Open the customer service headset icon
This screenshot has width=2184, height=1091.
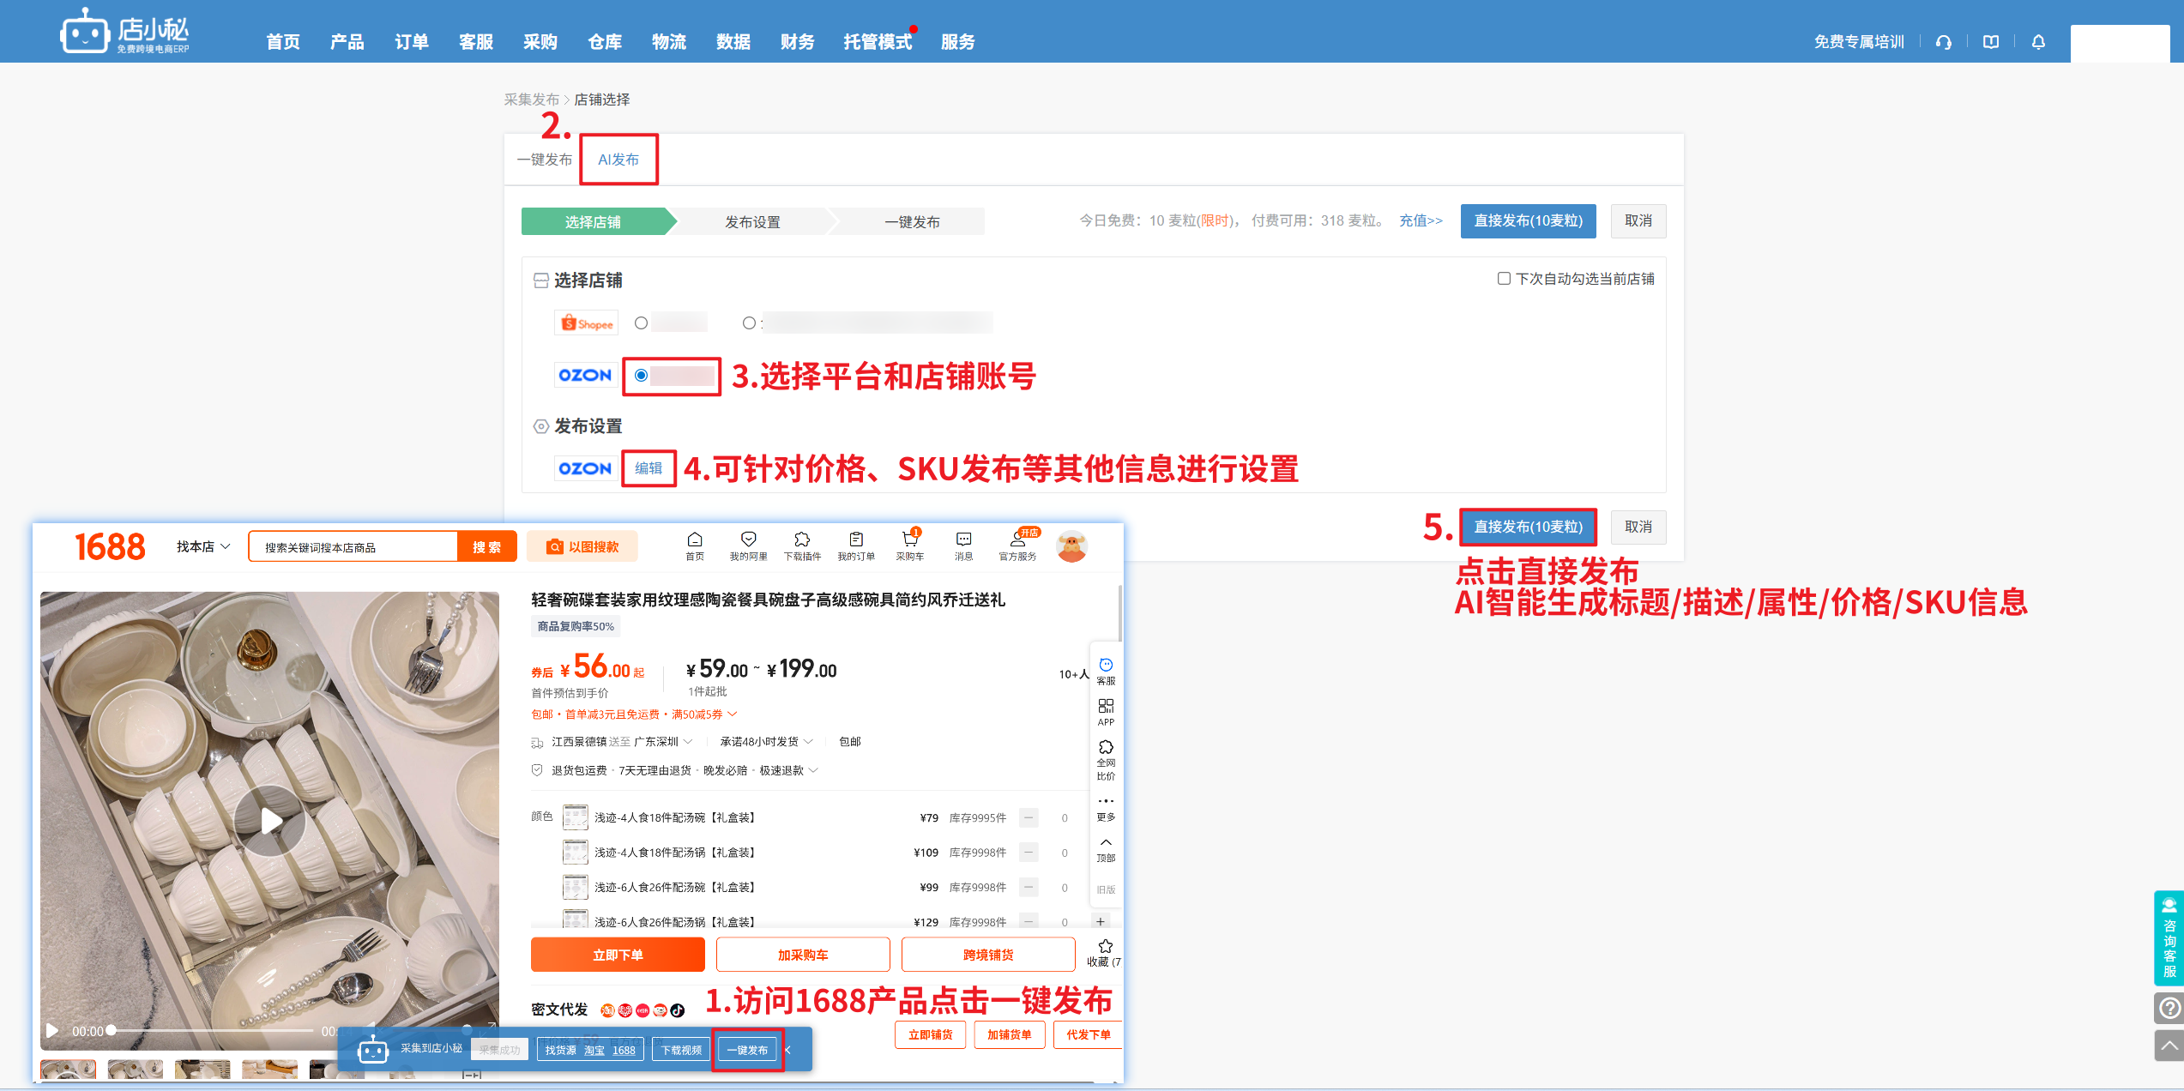tap(1944, 42)
